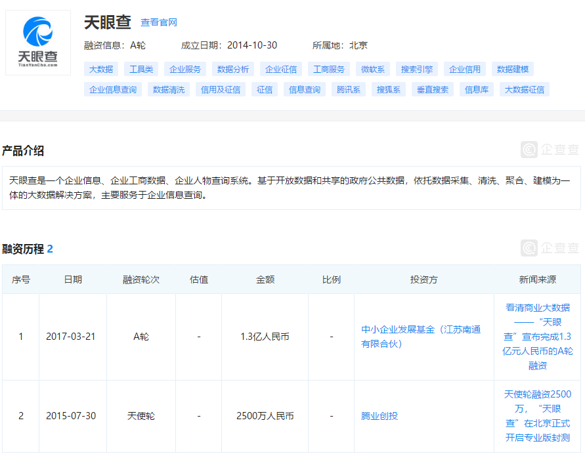Click the 搜狐系 tag
Screen dimensions: 585x454
389,89
